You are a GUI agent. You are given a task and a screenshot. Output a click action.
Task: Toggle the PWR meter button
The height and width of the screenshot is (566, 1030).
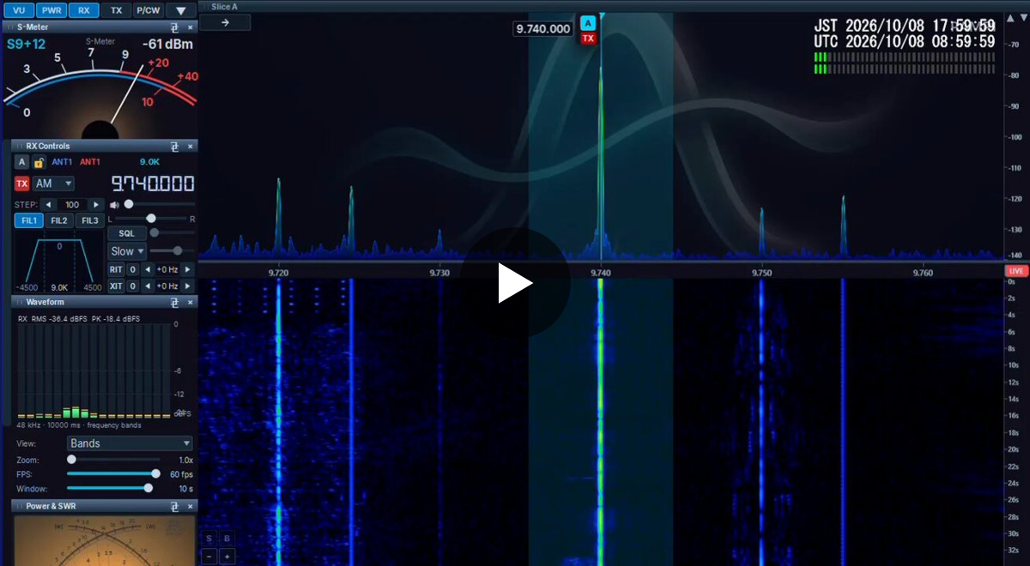[x=51, y=11]
